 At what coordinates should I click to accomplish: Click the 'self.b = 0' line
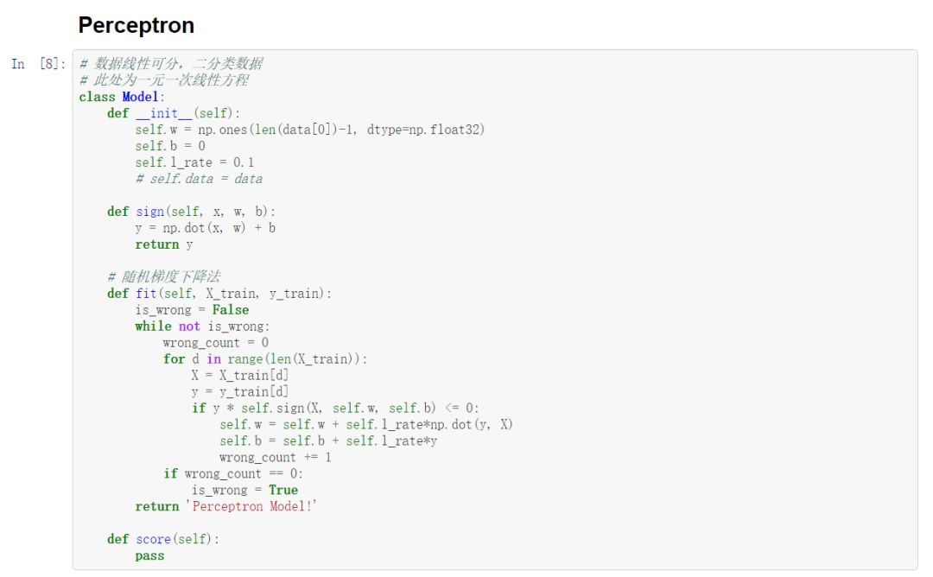pos(170,146)
